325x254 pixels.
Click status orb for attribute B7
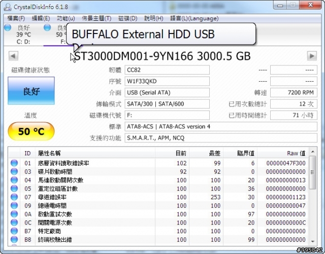pos(14,231)
